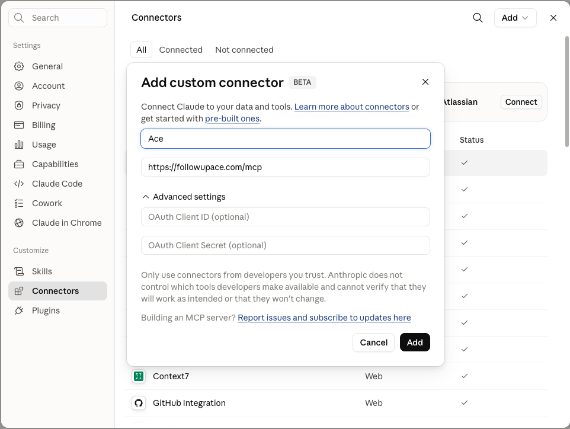Open General settings
This screenshot has width=570, height=429.
(58, 66)
